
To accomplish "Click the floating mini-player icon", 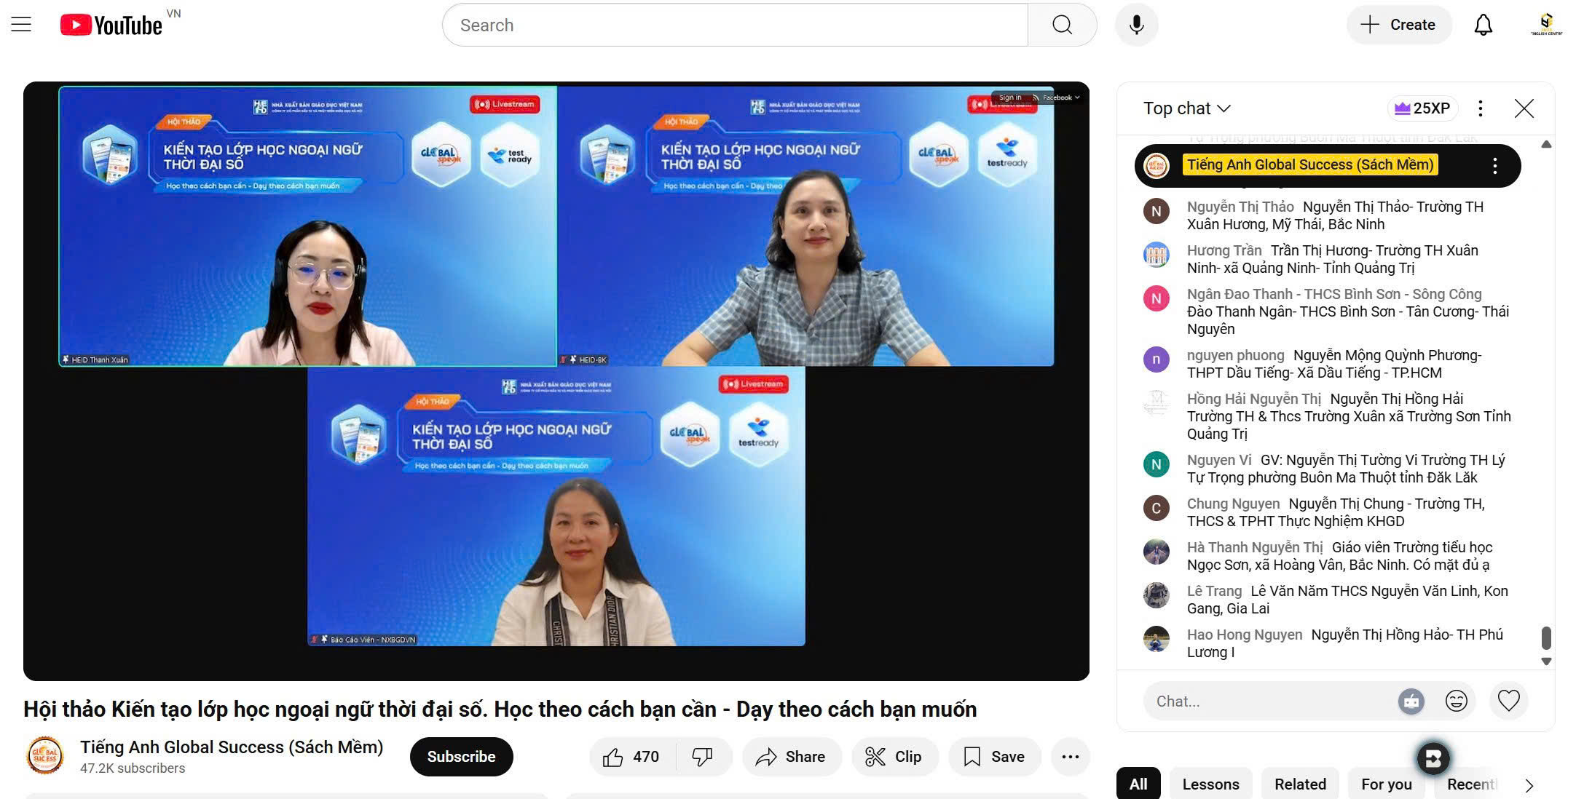I will click(x=1433, y=758).
